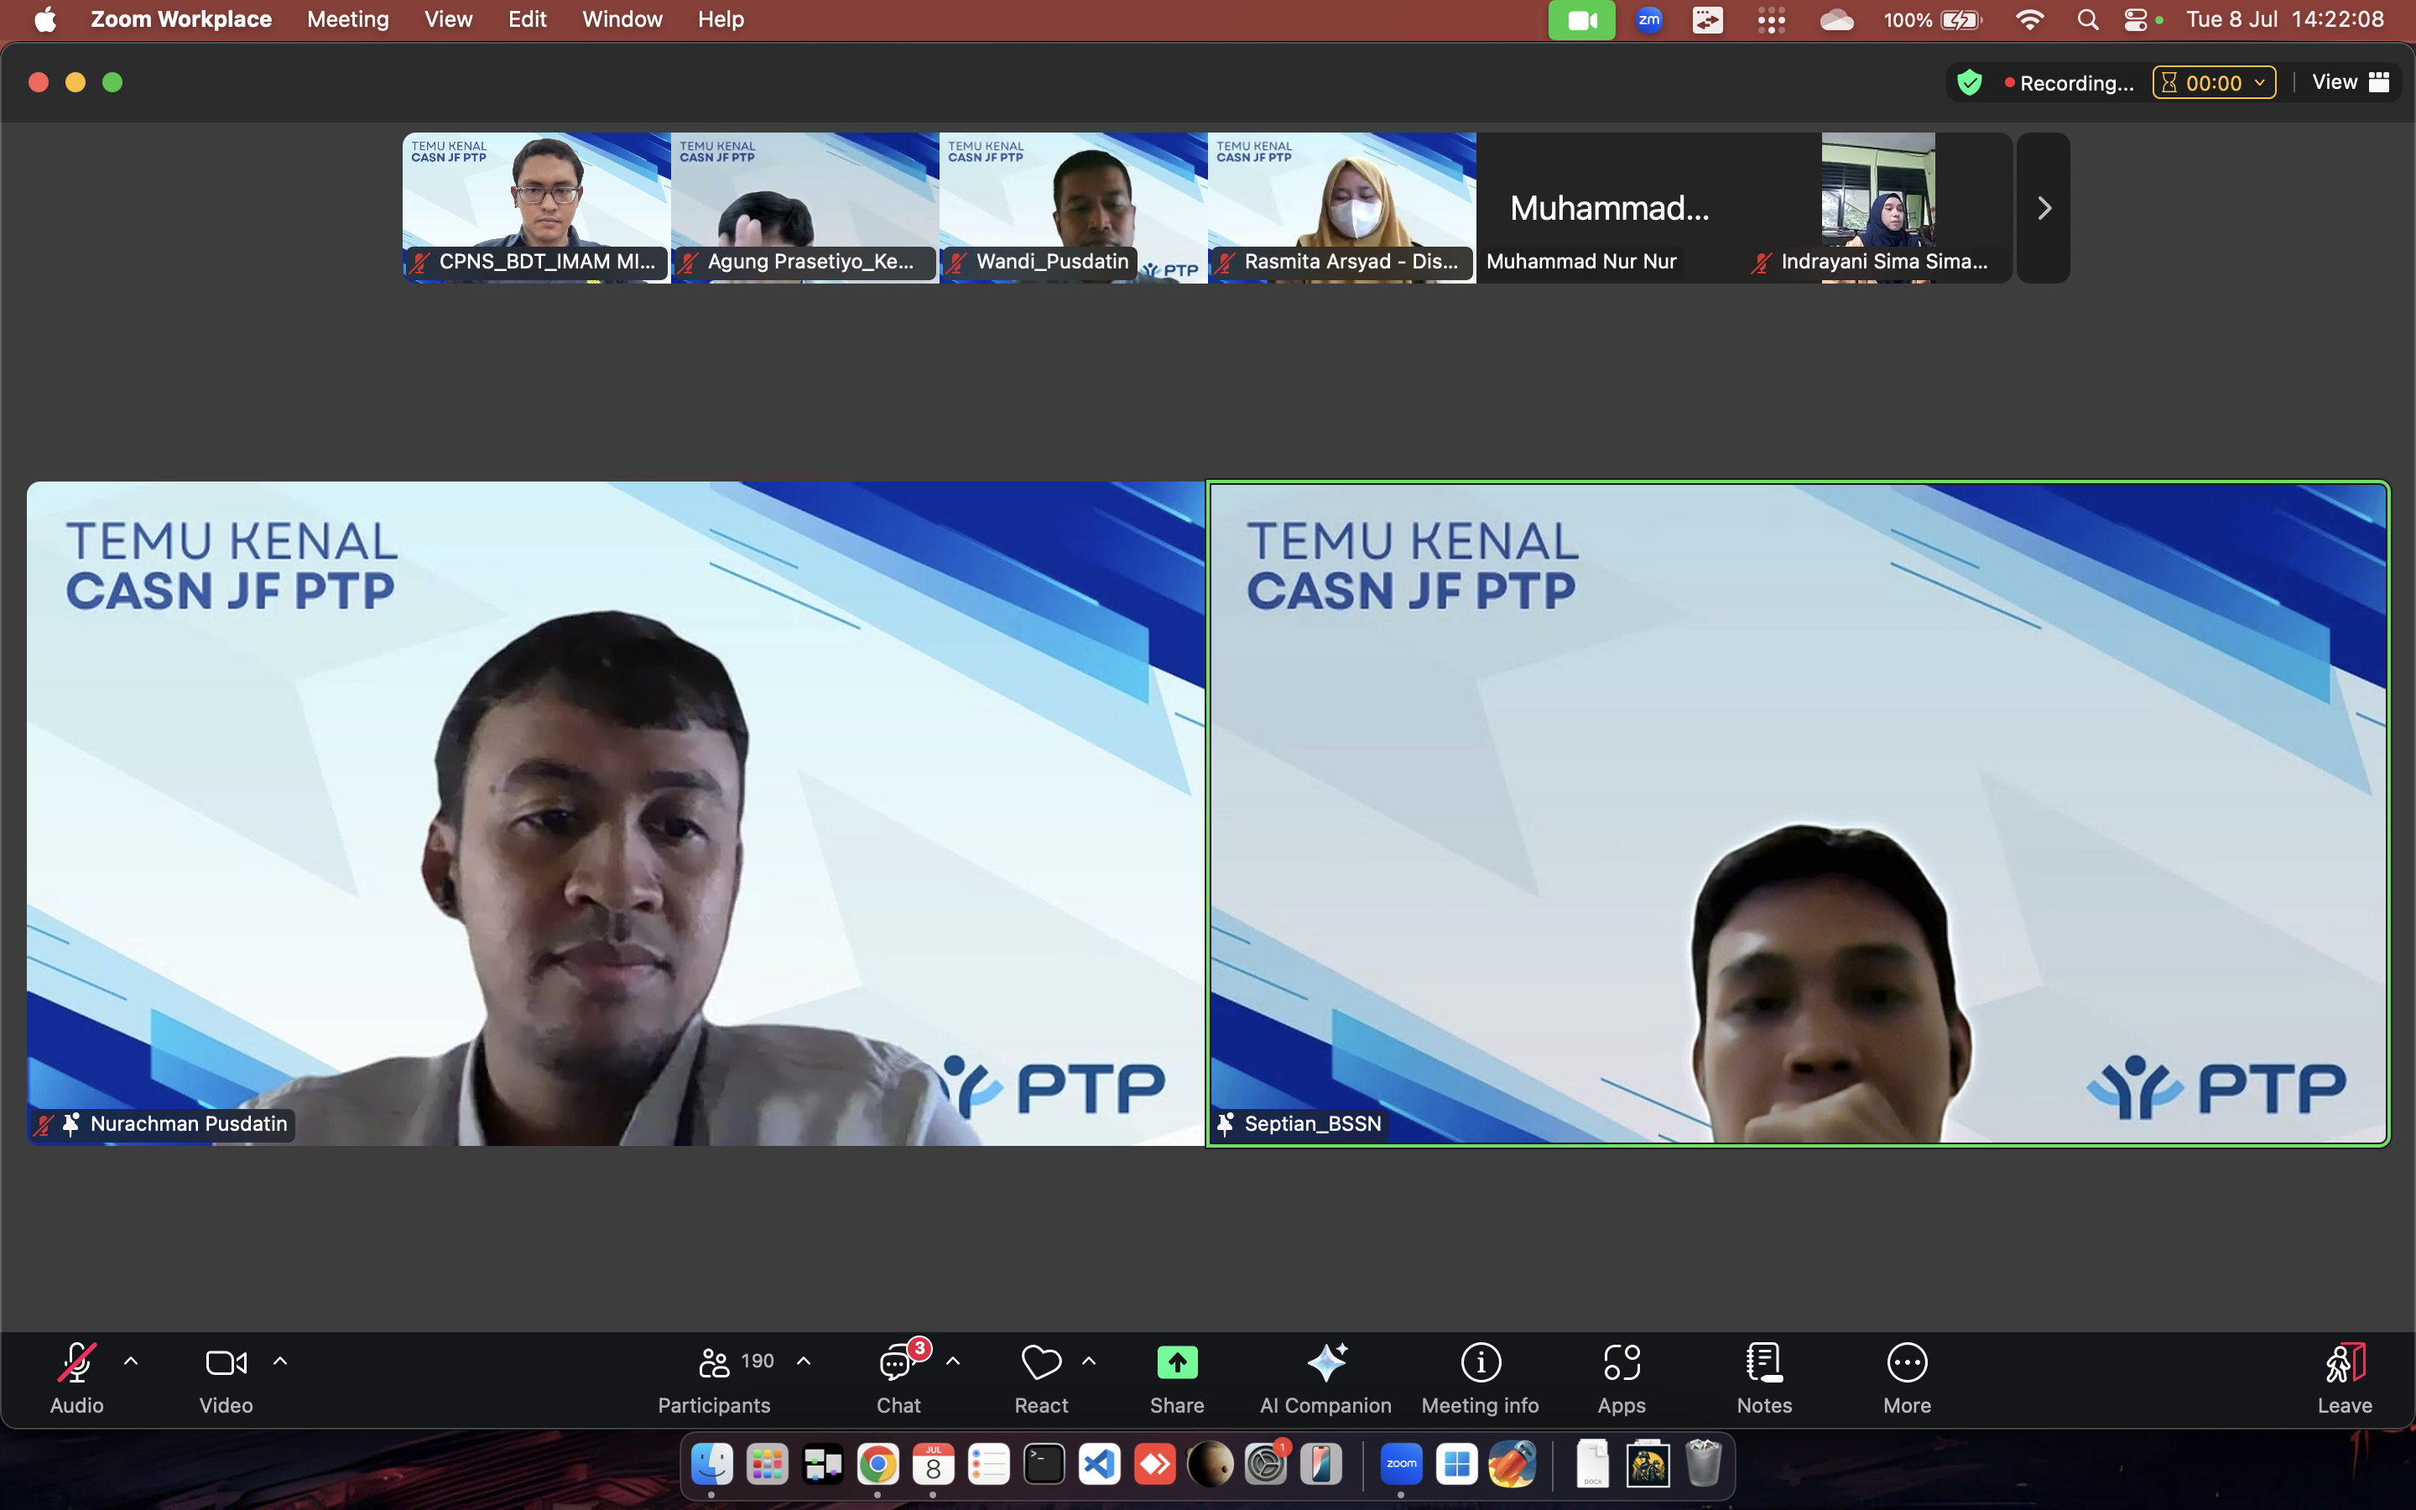Open the Window menu
Viewport: 2416px width, 1510px height.
coord(622,20)
